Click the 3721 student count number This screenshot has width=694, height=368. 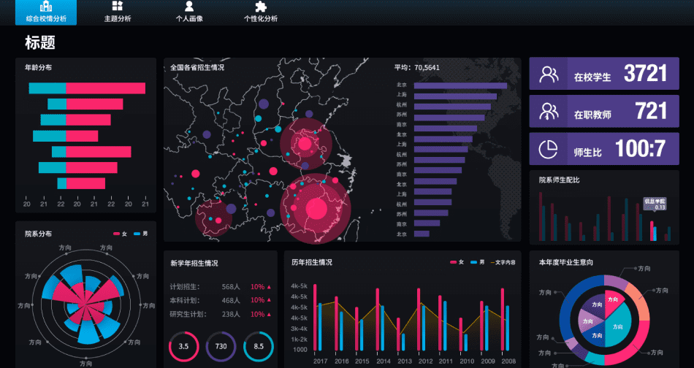pyautogui.click(x=645, y=74)
